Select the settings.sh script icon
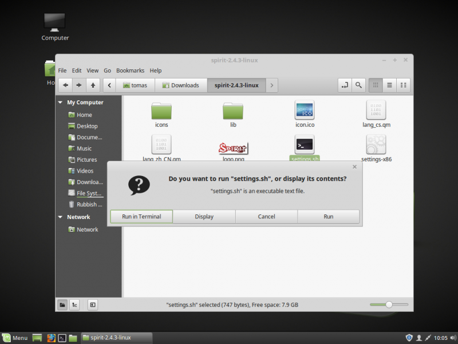458x344 pixels. tap(305, 144)
